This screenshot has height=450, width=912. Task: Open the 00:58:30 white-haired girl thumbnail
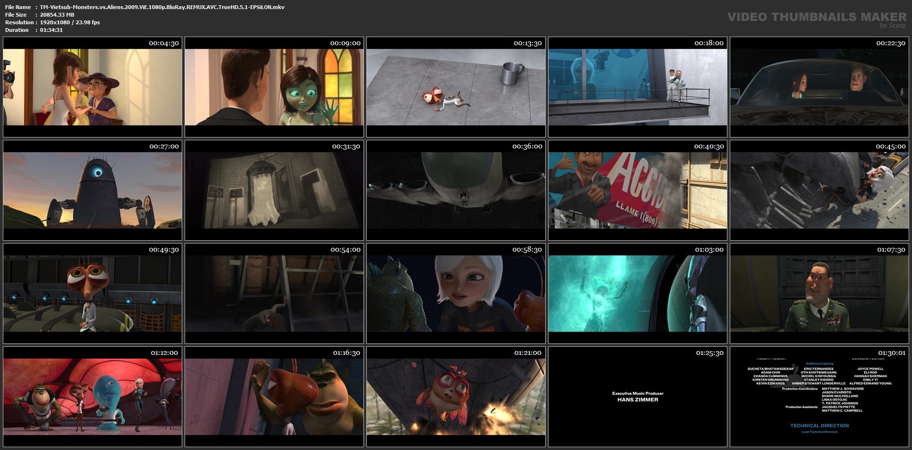tap(456, 293)
